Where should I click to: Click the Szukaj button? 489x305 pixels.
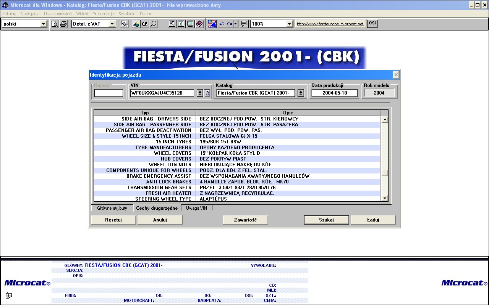point(327,220)
